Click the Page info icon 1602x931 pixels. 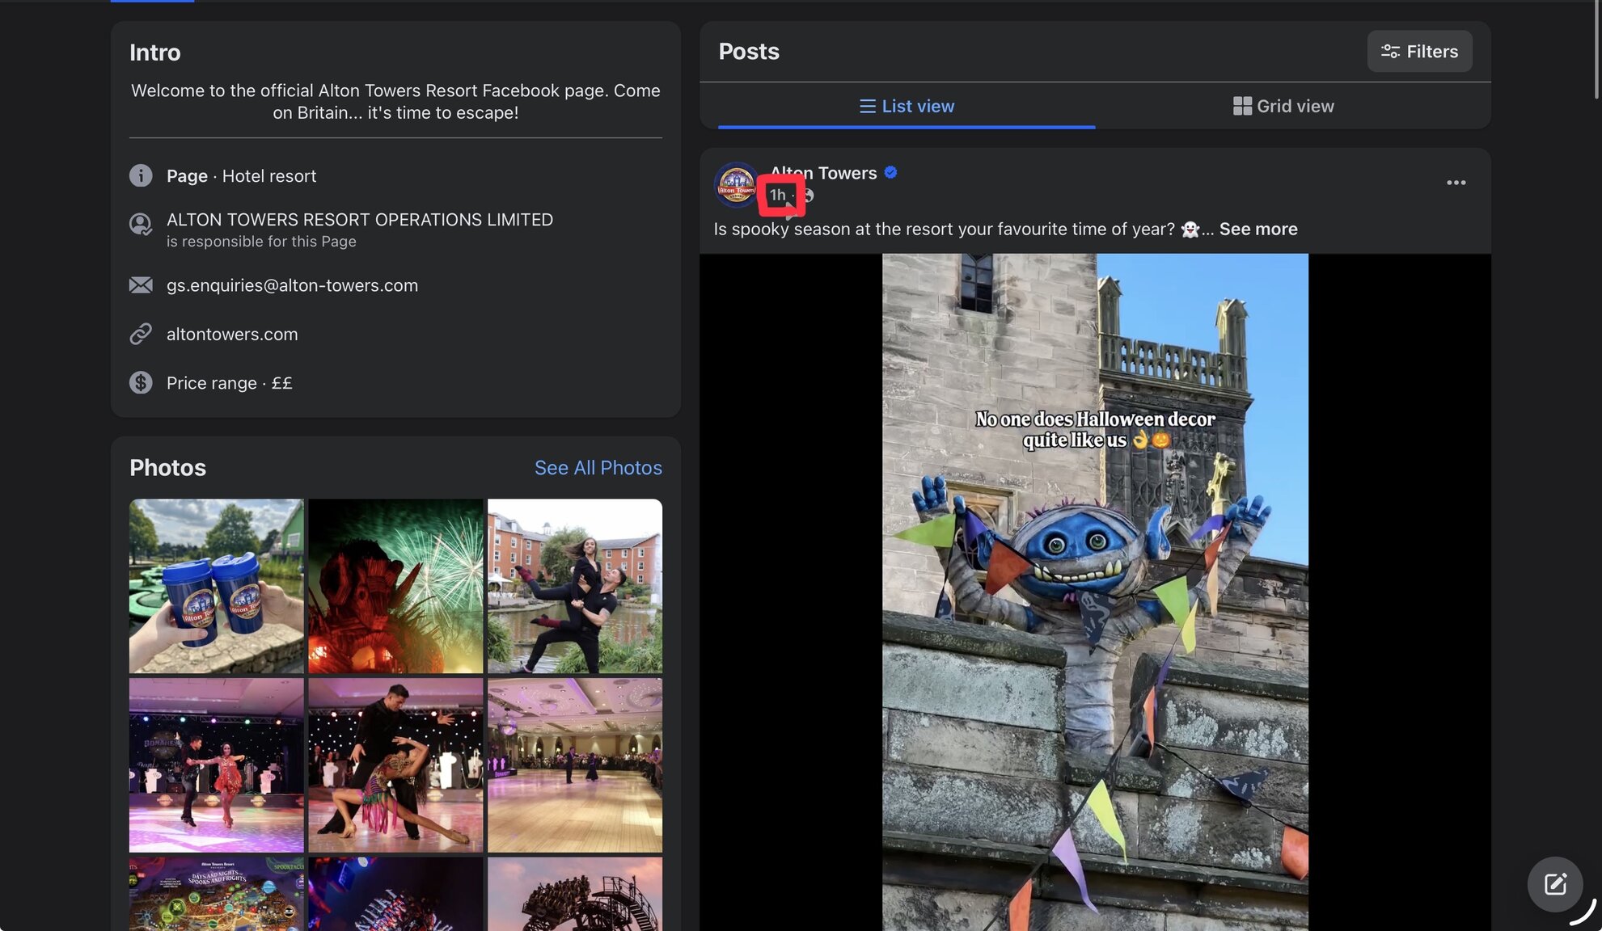[x=141, y=175]
